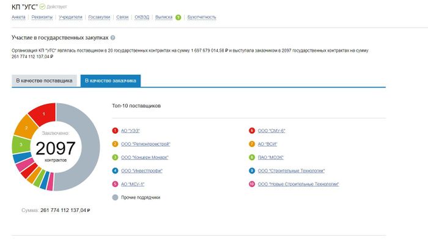Switch to В качестве поставщика tab

click(44, 81)
